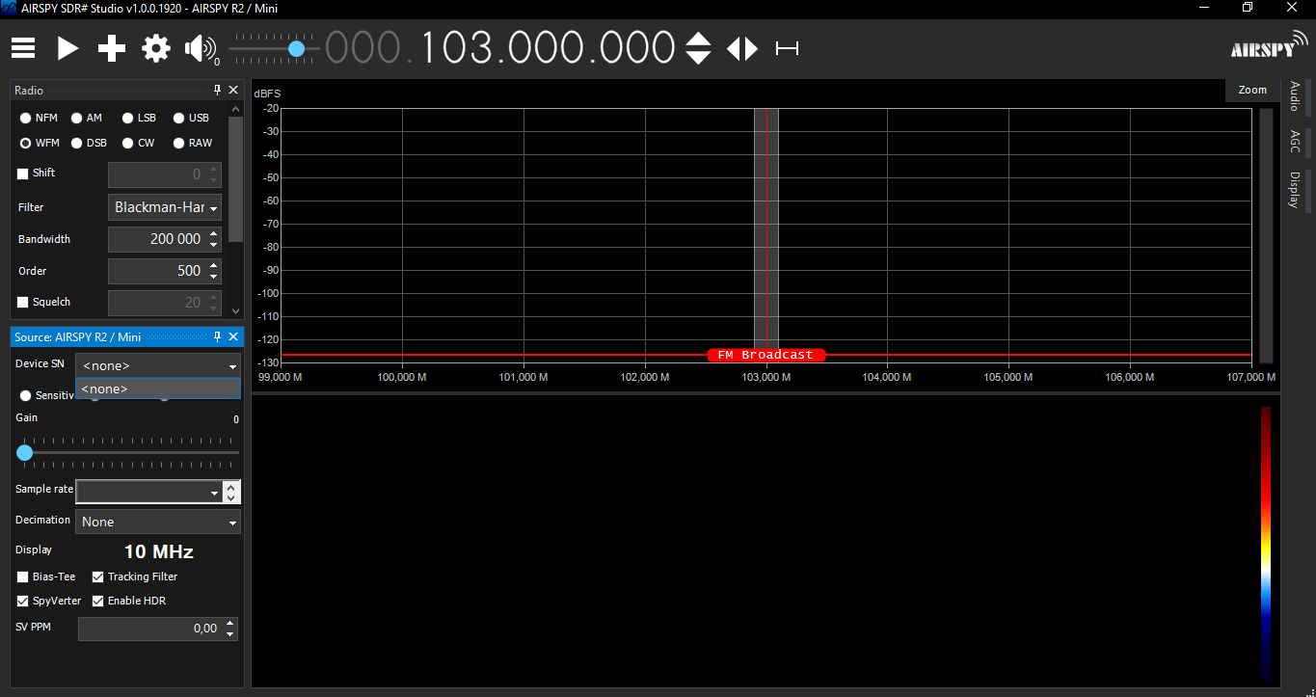This screenshot has height=697, width=1316.
Task: Toggle the SpyVerter checkbox
Action: point(23,601)
